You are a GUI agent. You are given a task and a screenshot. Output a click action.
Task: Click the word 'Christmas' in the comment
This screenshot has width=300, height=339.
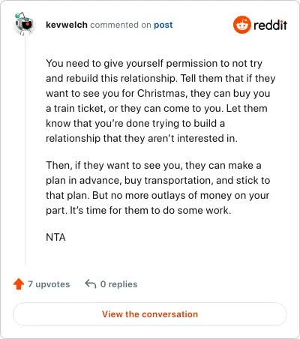pos(161,93)
